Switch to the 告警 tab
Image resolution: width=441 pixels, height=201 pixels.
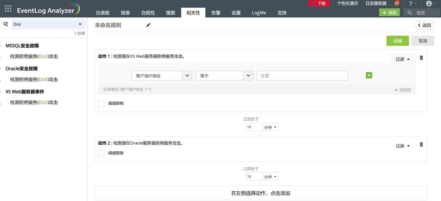click(x=216, y=13)
